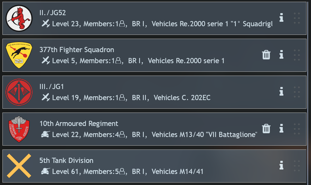Click the red devil II./JG52 emblem
This screenshot has height=185, width=311.
coord(19,18)
